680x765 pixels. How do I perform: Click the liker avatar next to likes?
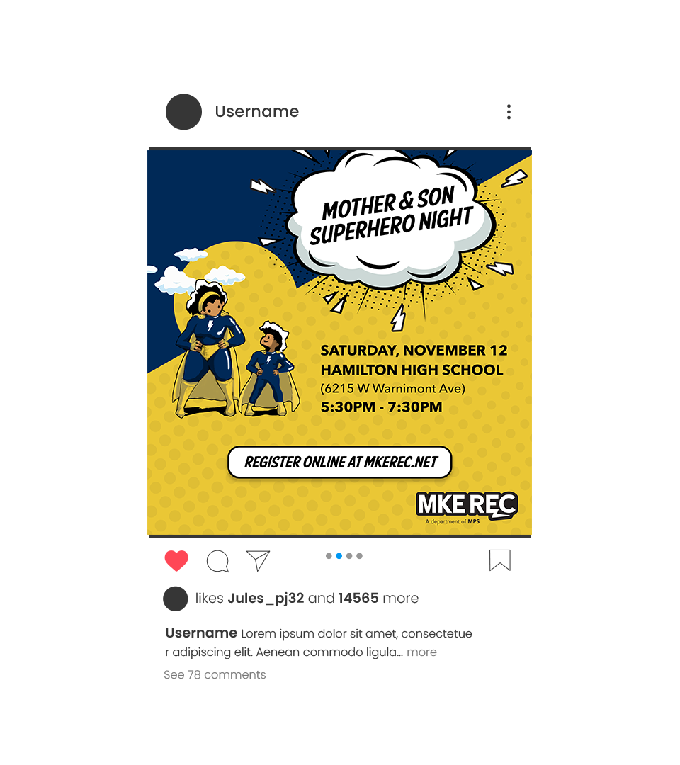tap(176, 599)
